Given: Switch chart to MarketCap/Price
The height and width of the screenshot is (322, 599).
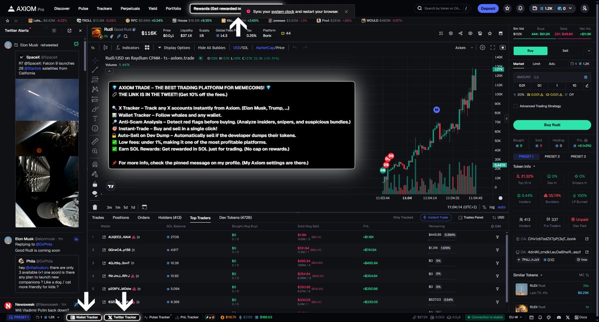Looking at the screenshot, I should tap(270, 48).
